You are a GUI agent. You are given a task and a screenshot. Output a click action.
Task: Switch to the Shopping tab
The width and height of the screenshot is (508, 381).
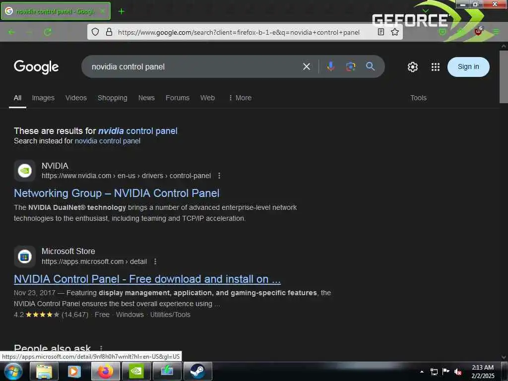point(113,98)
